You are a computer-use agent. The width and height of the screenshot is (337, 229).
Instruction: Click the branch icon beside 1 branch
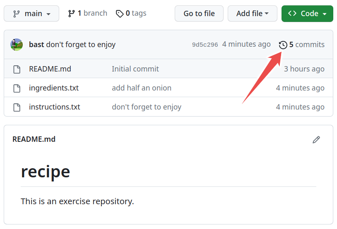(x=71, y=14)
